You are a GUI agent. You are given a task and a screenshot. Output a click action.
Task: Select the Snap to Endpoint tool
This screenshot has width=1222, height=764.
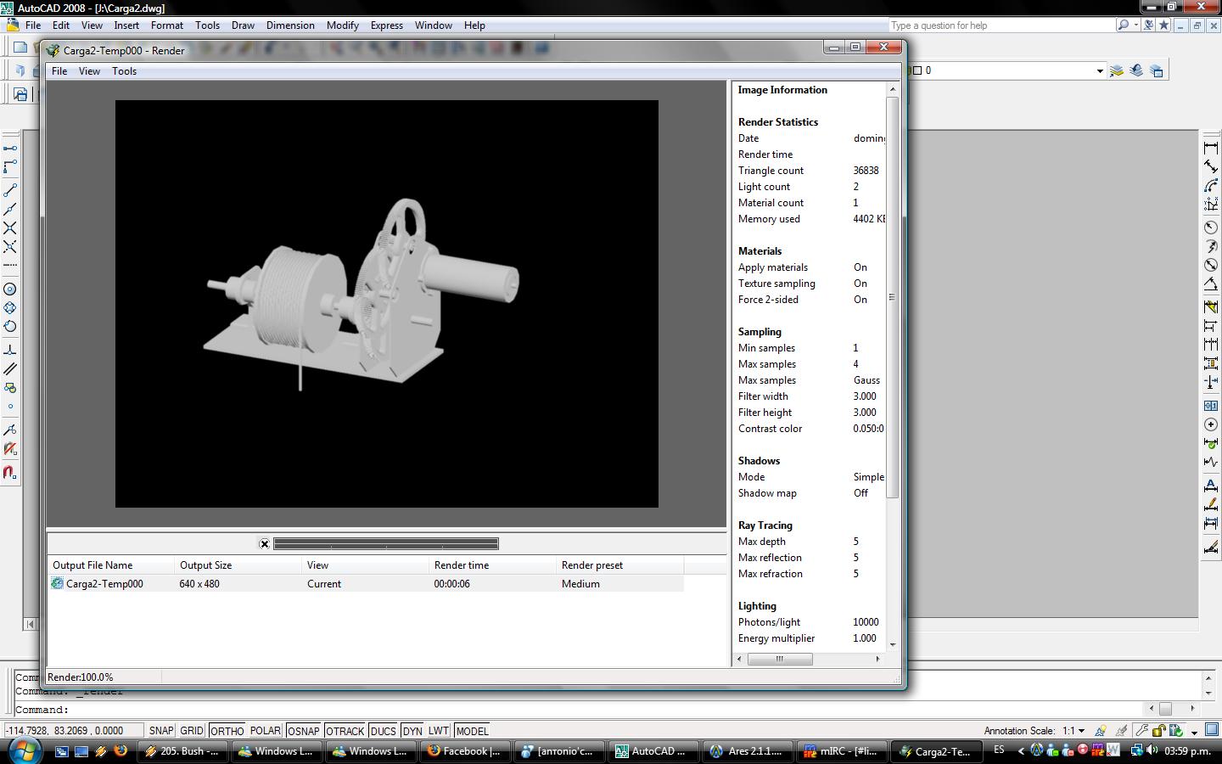click(x=10, y=191)
